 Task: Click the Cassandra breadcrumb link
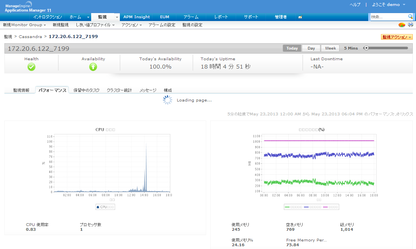30,36
